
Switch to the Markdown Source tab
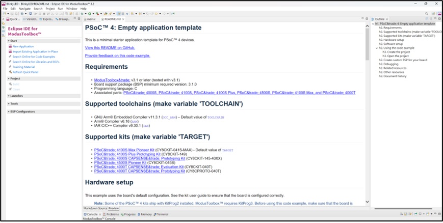point(95,208)
